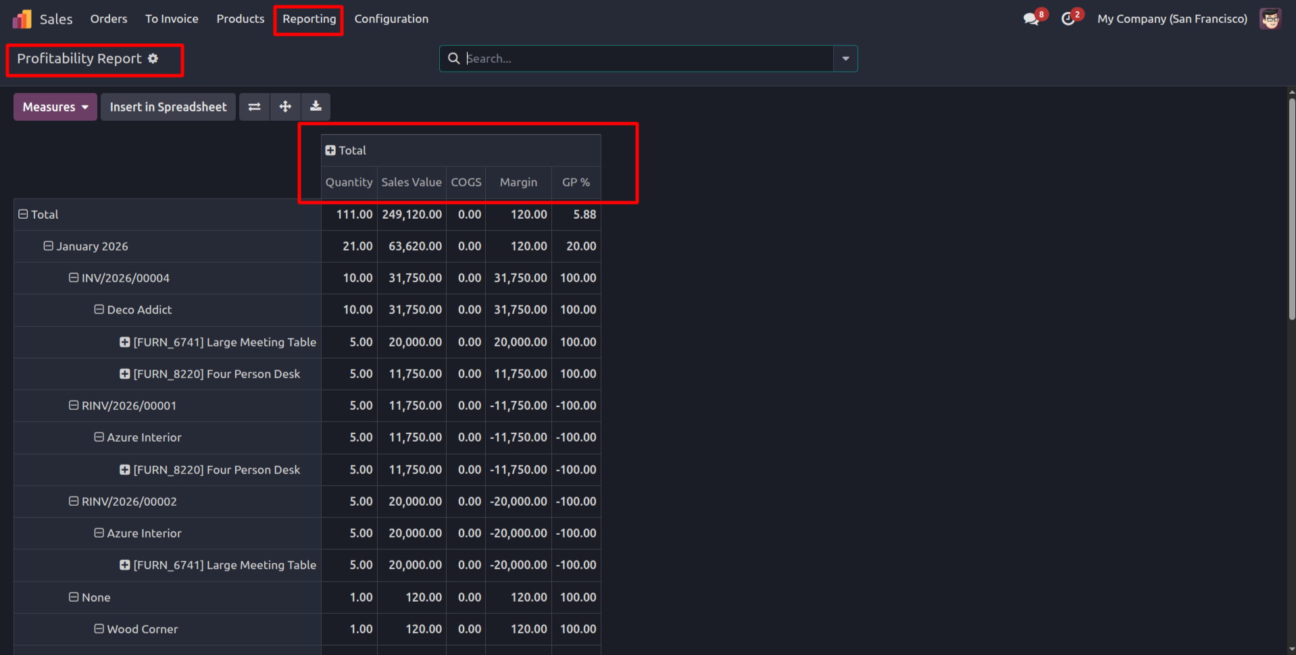Open the chat messages icon
1296x655 pixels.
[x=1031, y=19]
